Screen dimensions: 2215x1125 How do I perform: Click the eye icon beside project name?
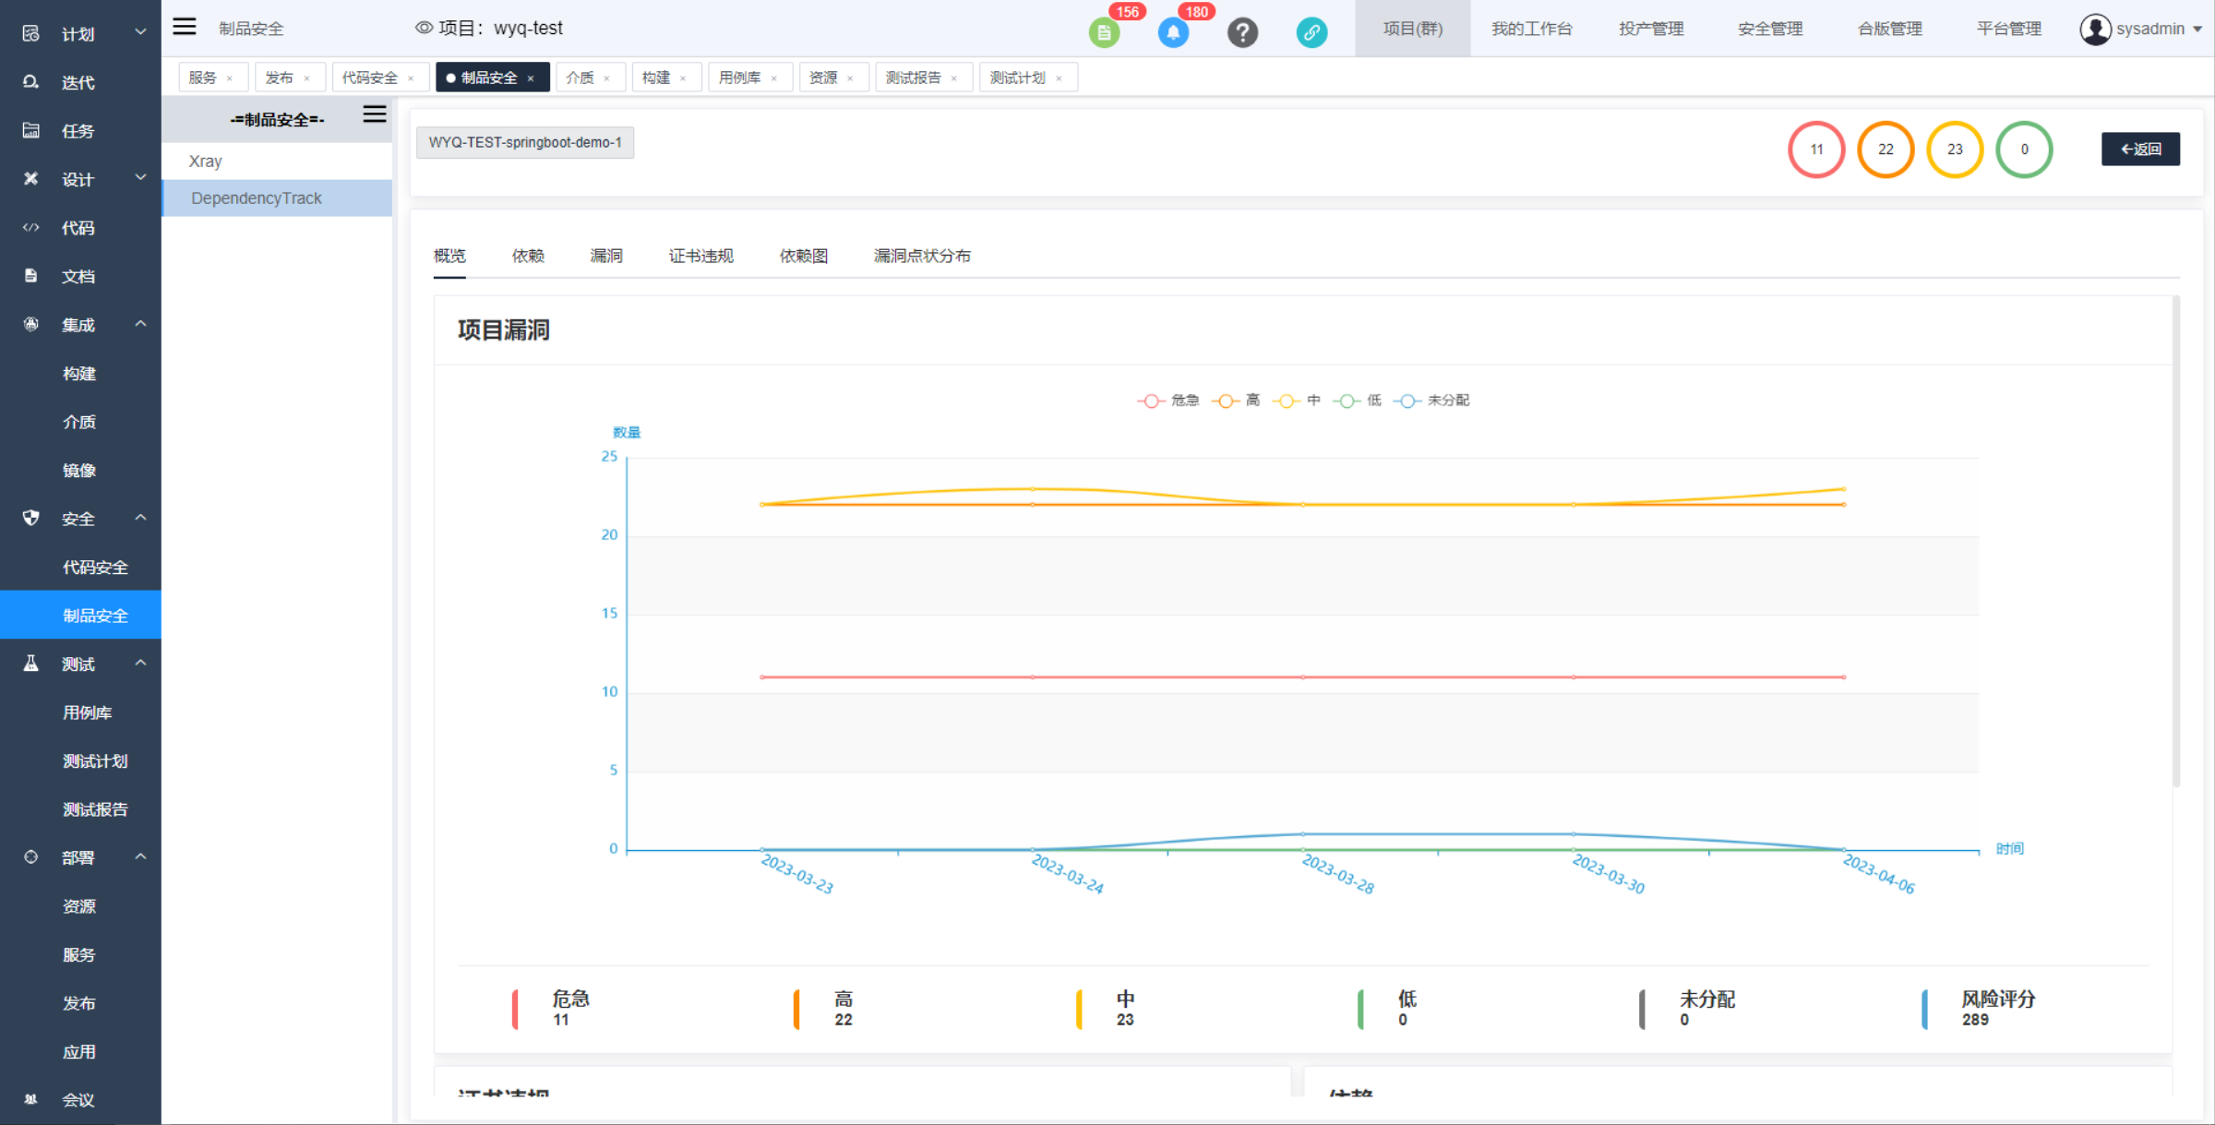(x=424, y=28)
